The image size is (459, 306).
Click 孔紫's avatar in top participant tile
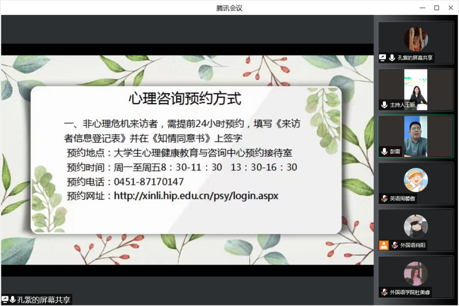coord(416,39)
